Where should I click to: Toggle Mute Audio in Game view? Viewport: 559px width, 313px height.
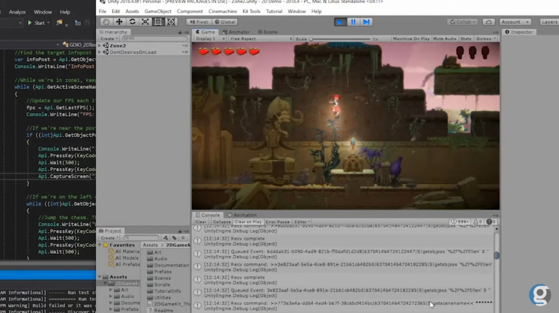pyautogui.click(x=445, y=39)
